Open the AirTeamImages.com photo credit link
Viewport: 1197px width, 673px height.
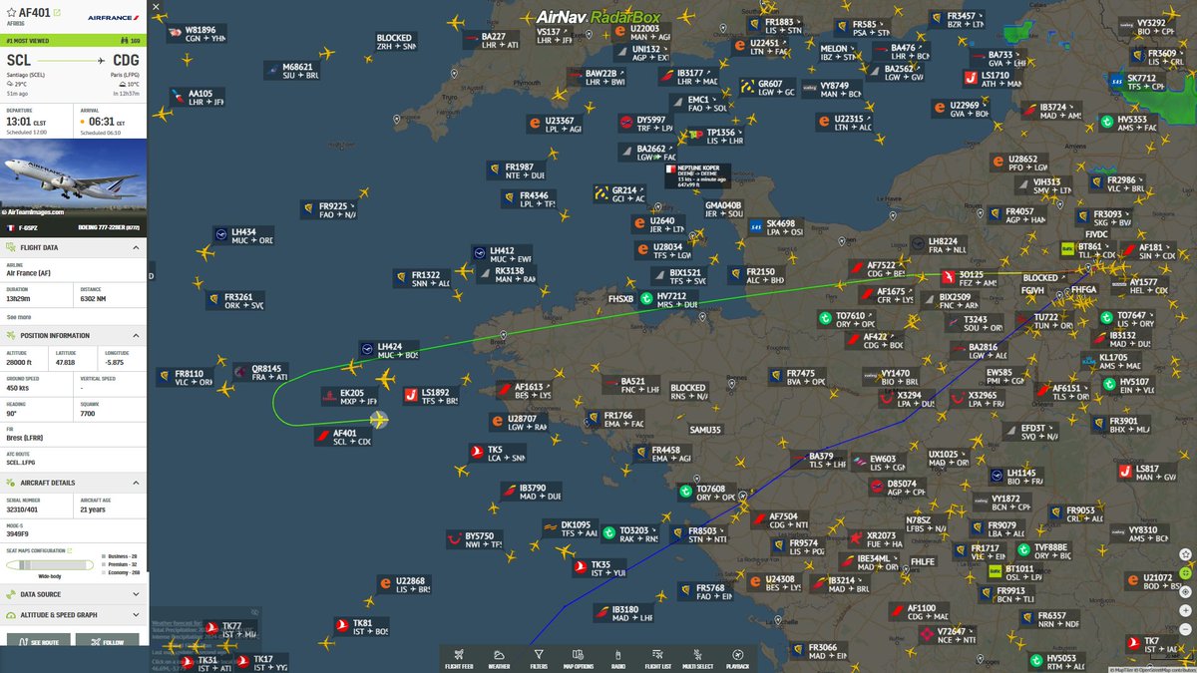[32, 212]
